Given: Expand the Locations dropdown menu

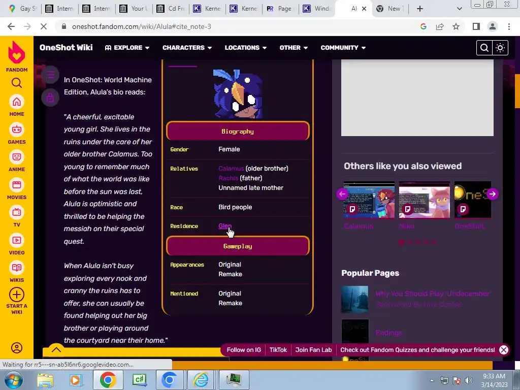Looking at the screenshot, I should point(246,48).
